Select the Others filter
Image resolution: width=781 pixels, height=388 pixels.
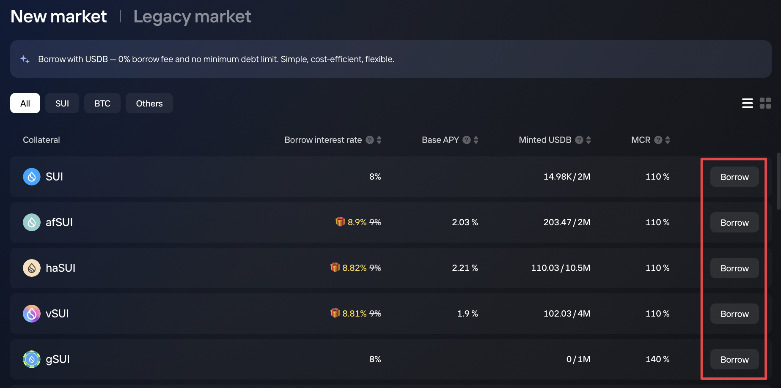click(149, 104)
